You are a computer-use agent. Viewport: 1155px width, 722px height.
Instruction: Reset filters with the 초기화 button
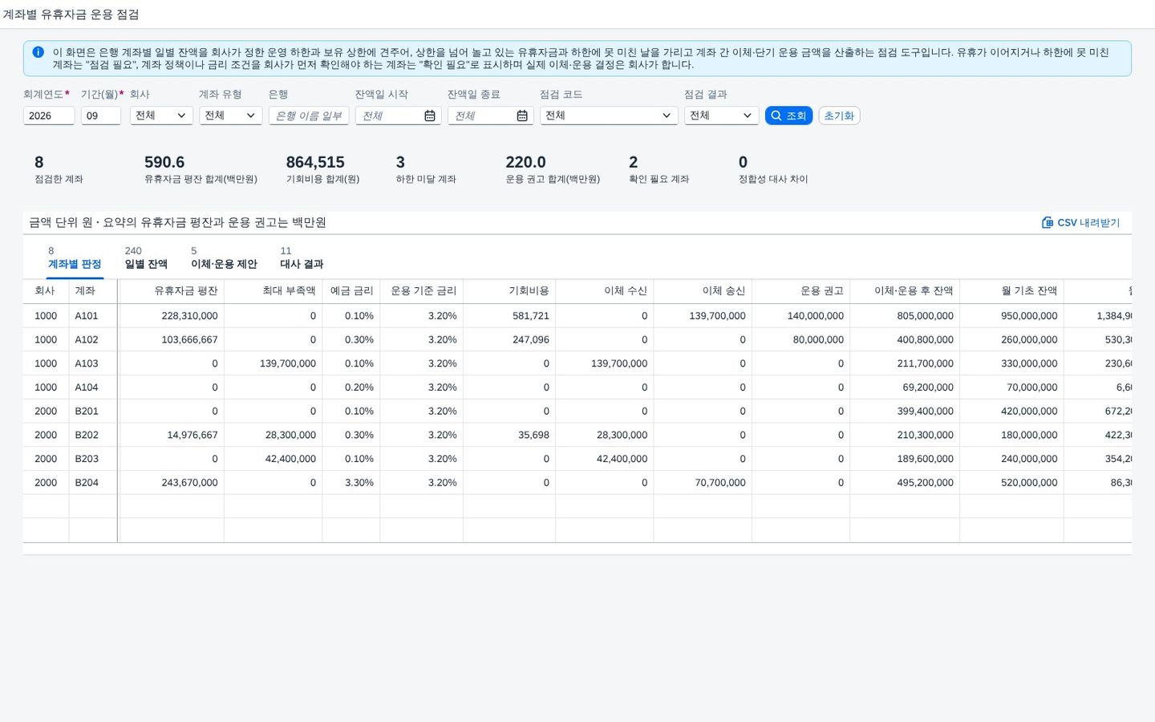[839, 116]
